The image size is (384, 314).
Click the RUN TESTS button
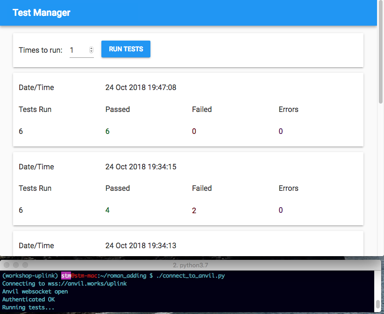click(x=126, y=49)
